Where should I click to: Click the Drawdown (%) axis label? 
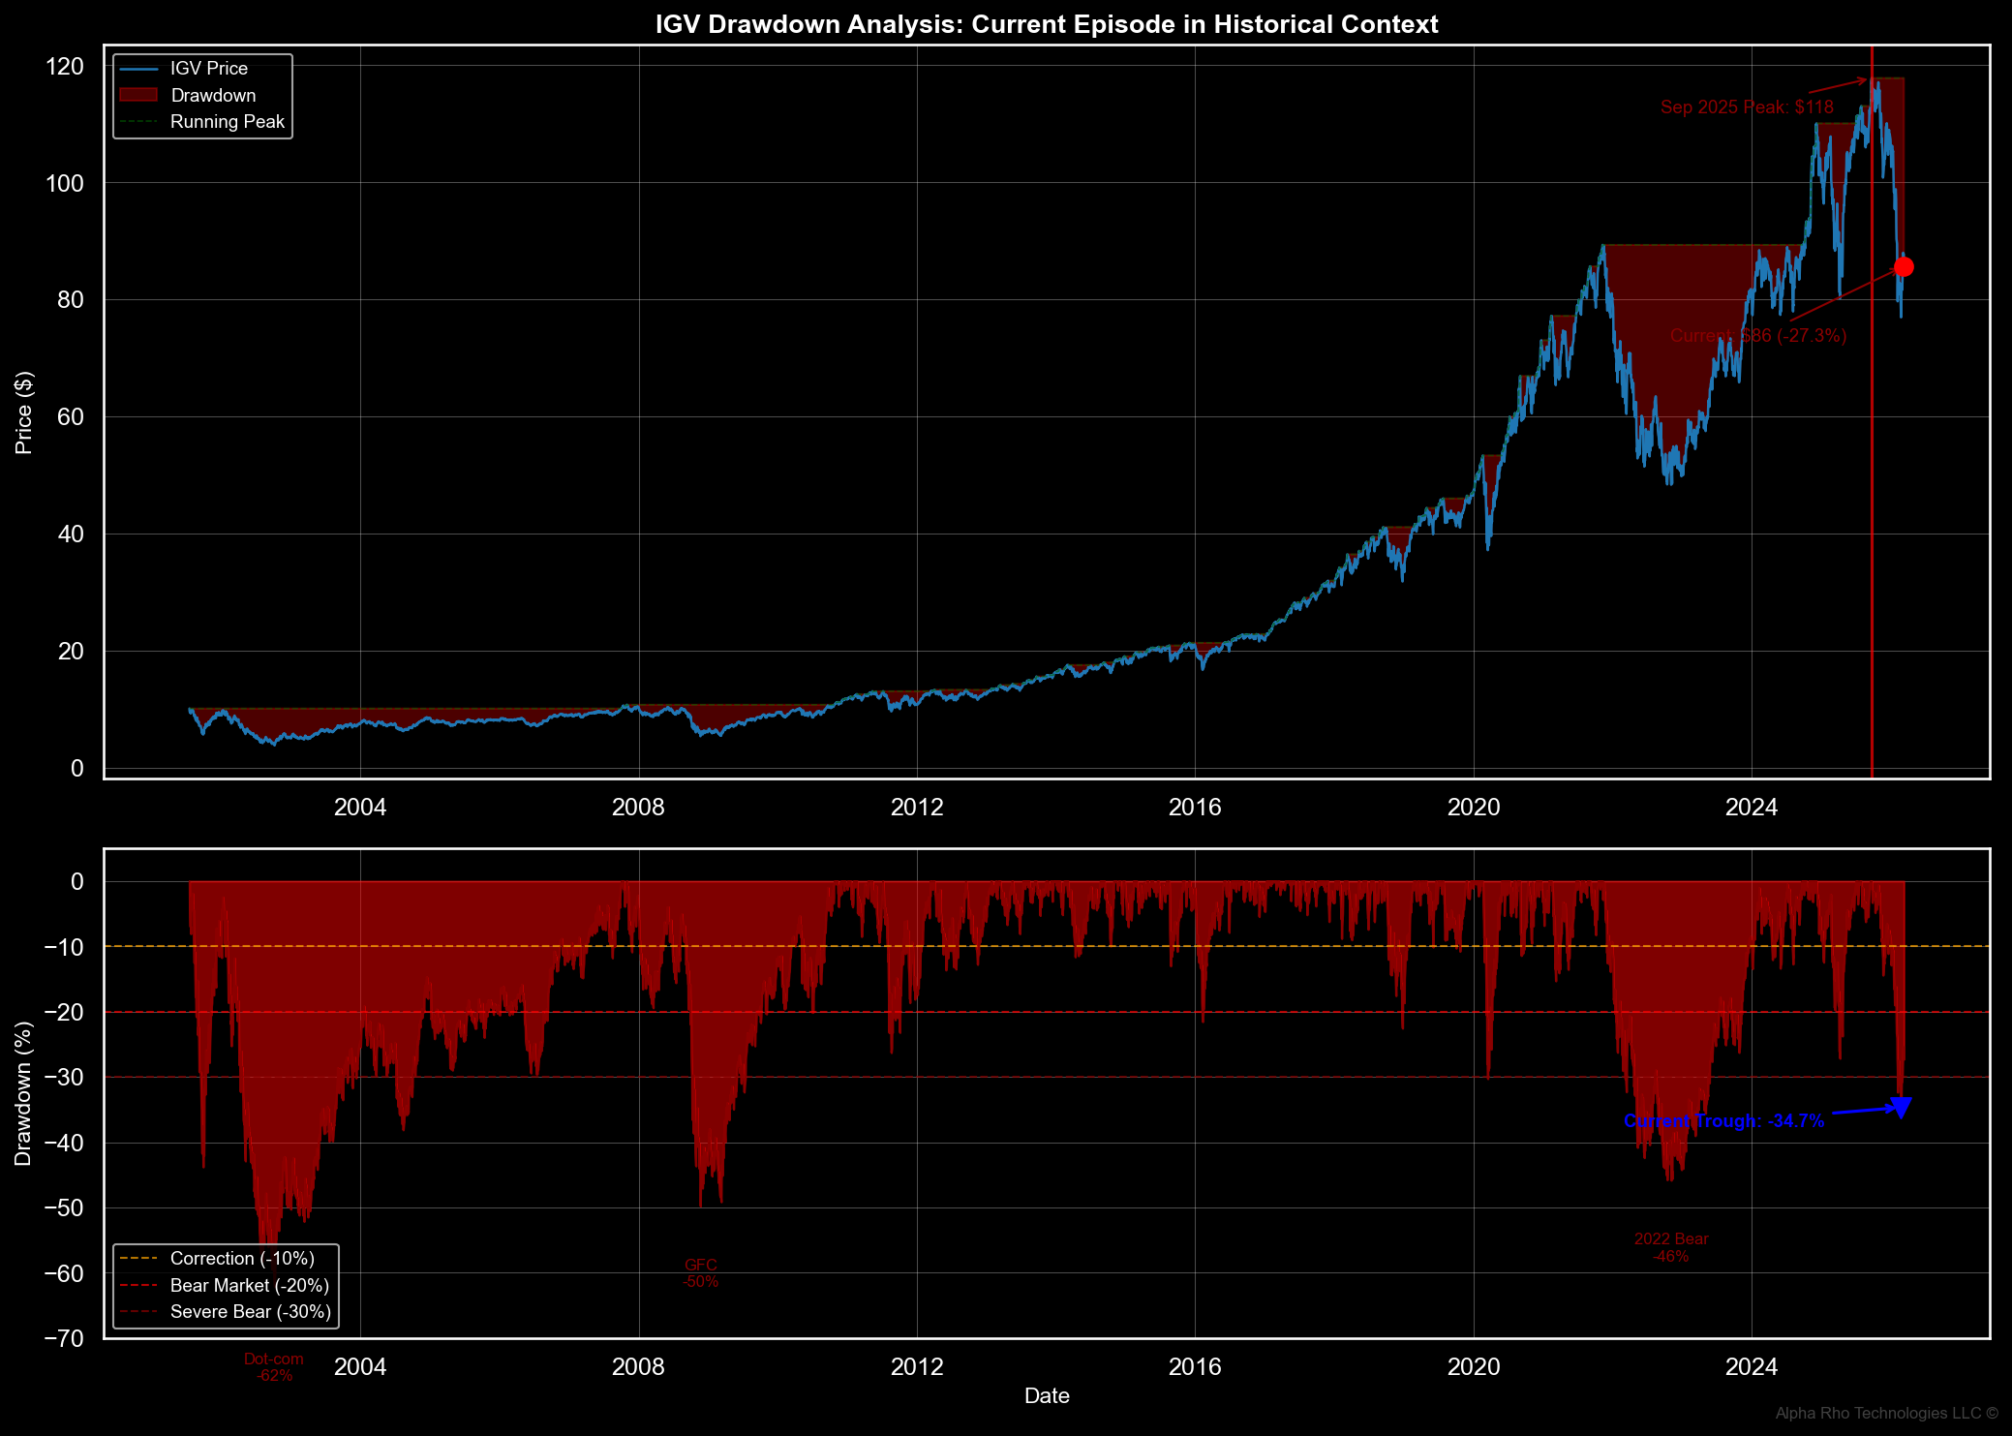24,1093
